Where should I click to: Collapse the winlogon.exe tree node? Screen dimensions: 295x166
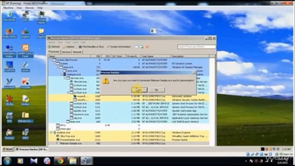coord(61,75)
